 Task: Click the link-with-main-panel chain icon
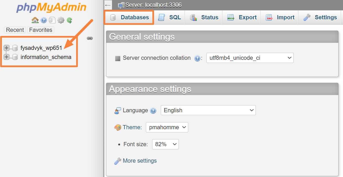90,38
